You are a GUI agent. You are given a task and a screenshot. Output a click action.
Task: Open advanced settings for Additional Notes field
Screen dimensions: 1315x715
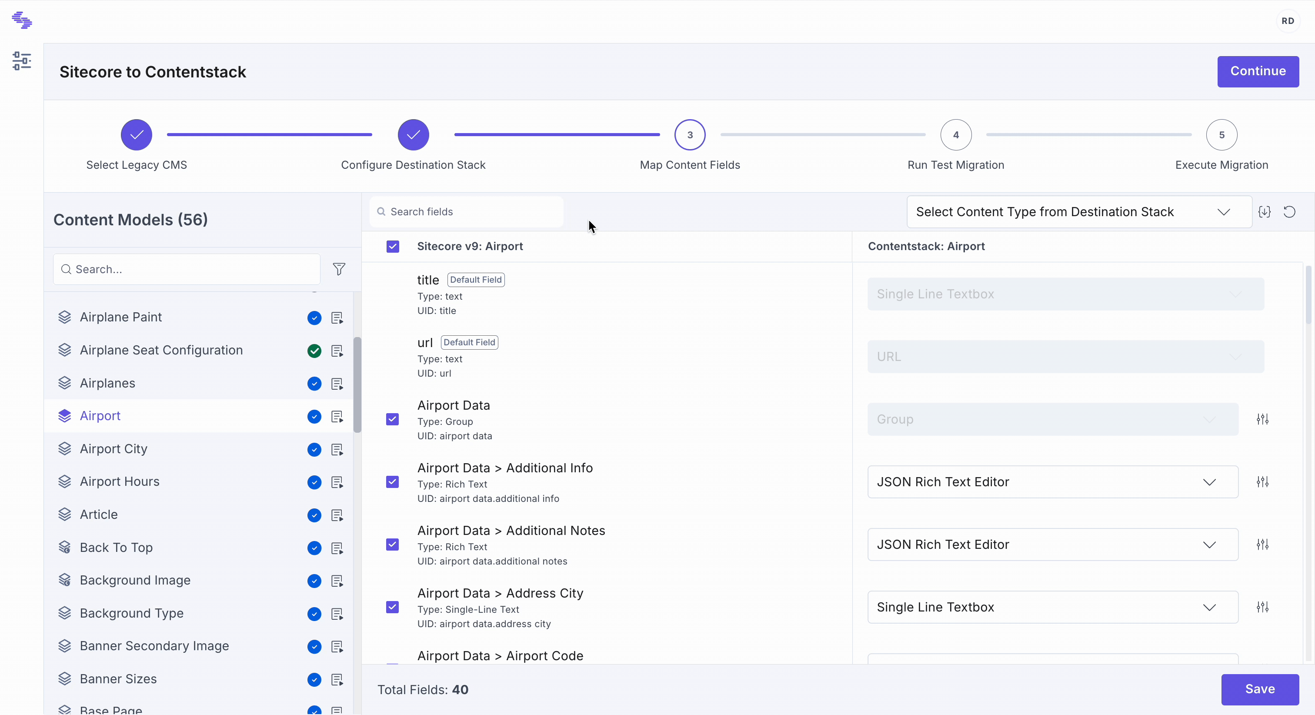click(1262, 545)
